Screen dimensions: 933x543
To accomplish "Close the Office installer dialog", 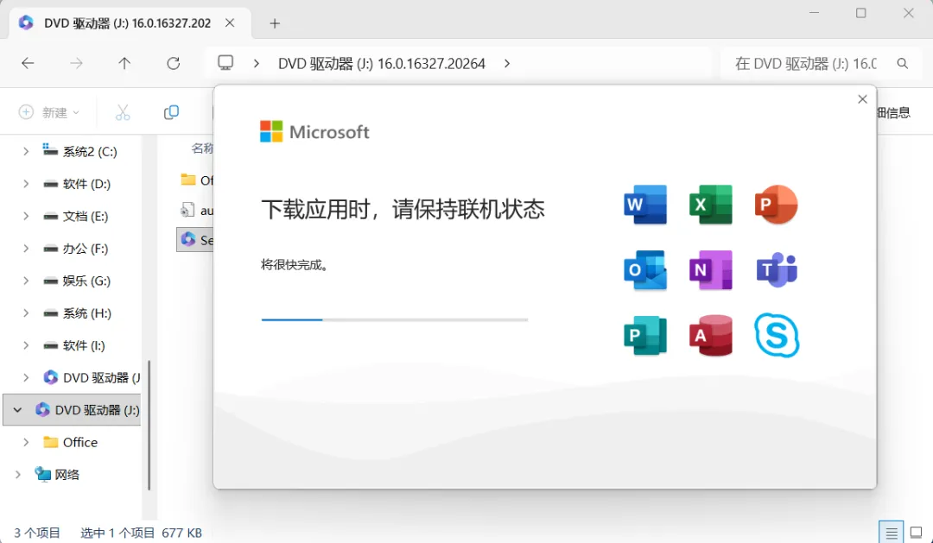I will [x=862, y=99].
